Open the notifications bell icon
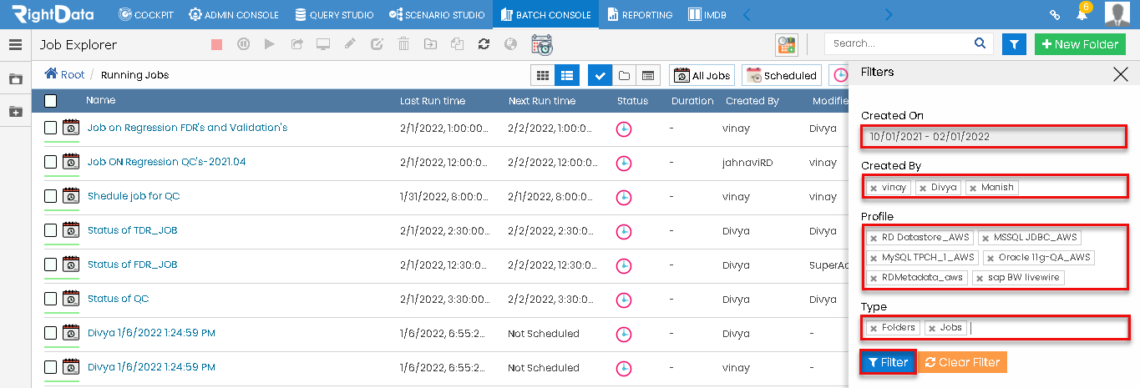The image size is (1140, 388). 1082,15
